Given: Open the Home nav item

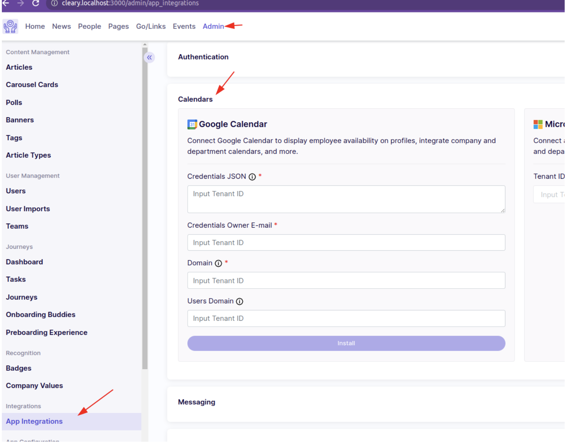Looking at the screenshot, I should 35,26.
